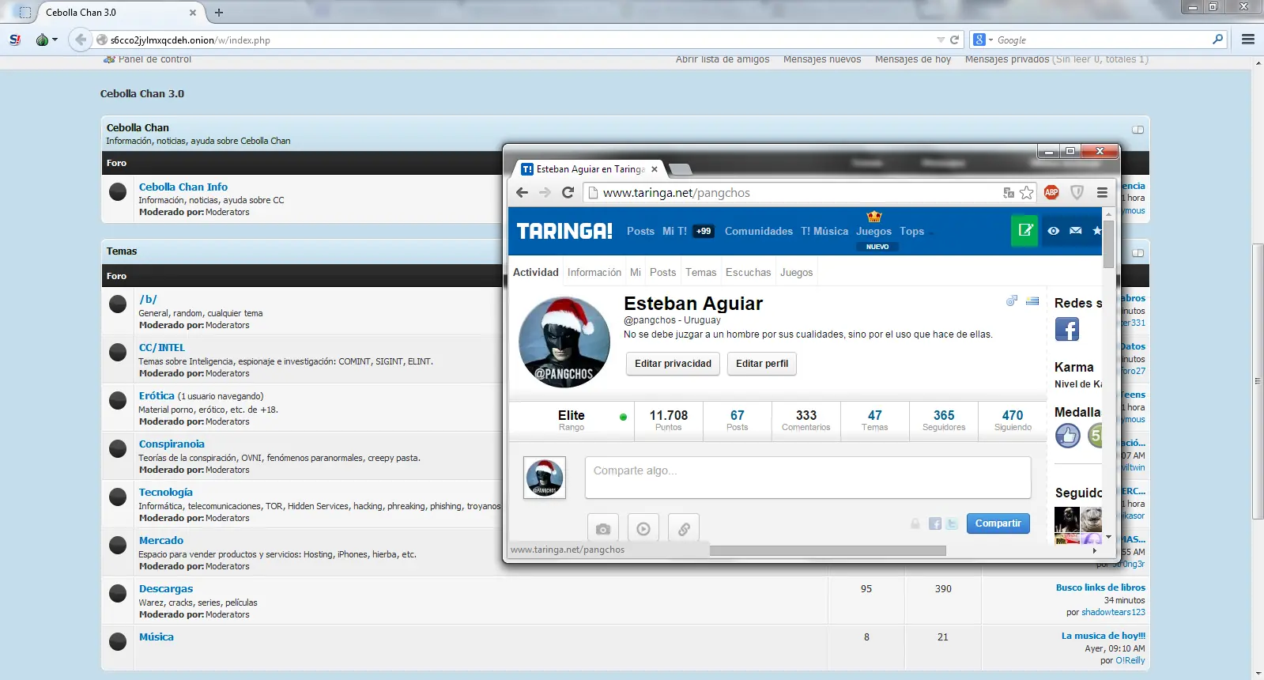Click the Taringa page vertical scrollbar thumb
This screenshot has height=680, width=1264.
1108,244
